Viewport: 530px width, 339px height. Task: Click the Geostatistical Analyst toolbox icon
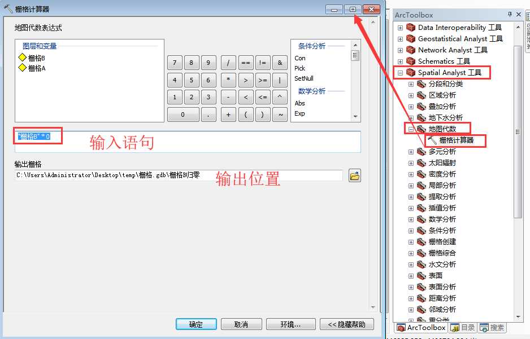coord(411,38)
